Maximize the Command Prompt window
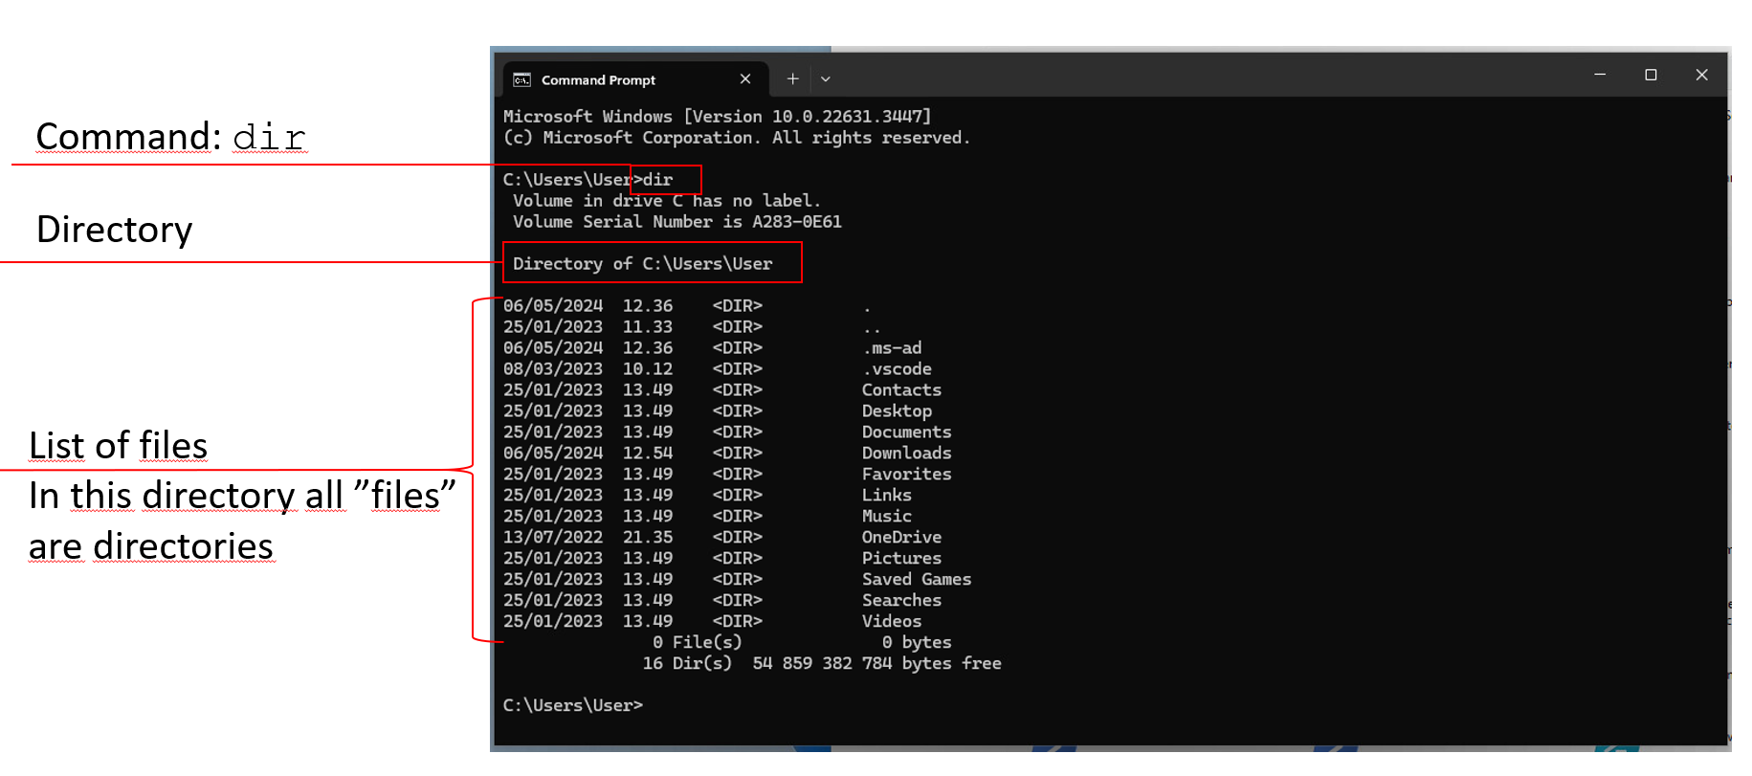This screenshot has width=1752, height=776. click(x=1651, y=75)
